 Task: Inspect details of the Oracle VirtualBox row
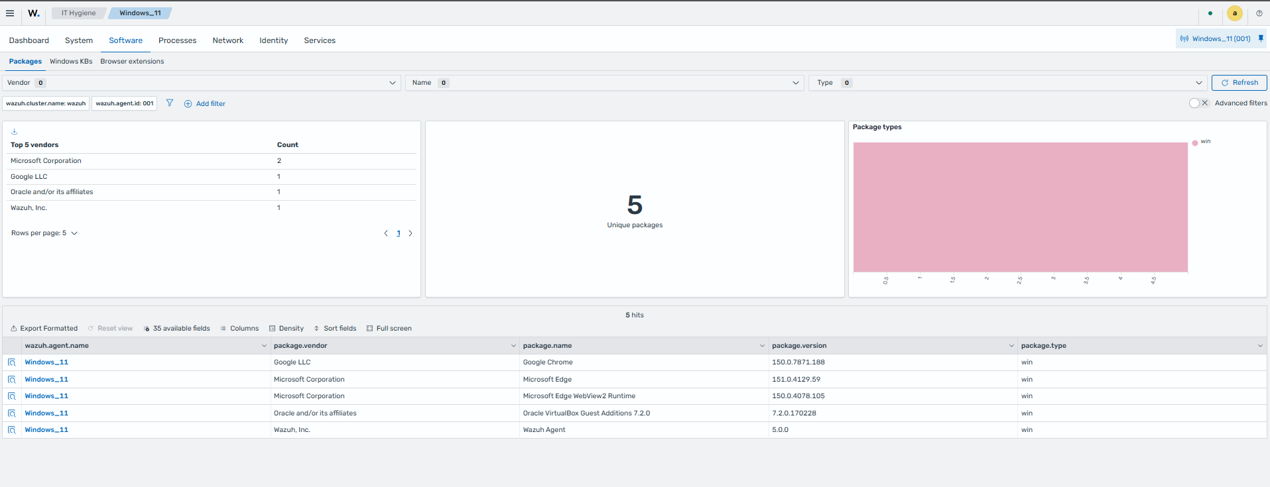click(x=12, y=413)
